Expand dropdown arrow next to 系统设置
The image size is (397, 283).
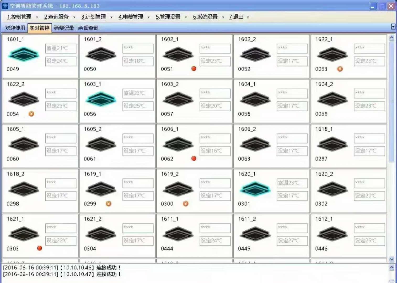(223, 17)
